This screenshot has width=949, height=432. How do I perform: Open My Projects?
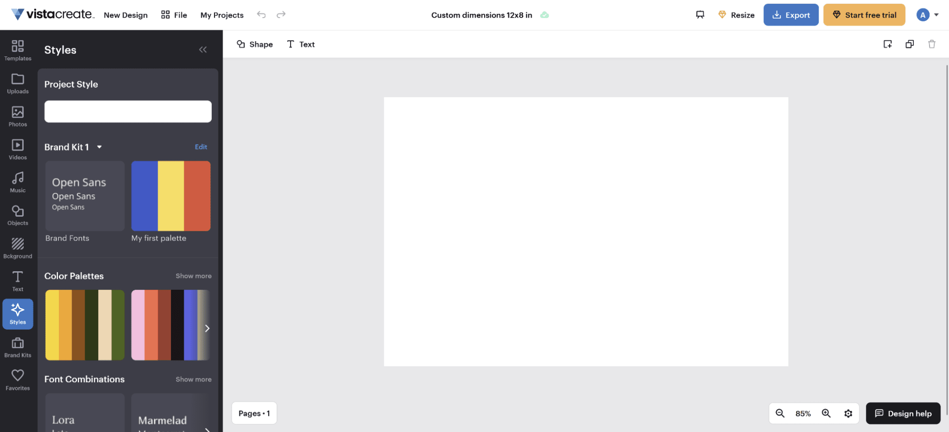click(222, 15)
